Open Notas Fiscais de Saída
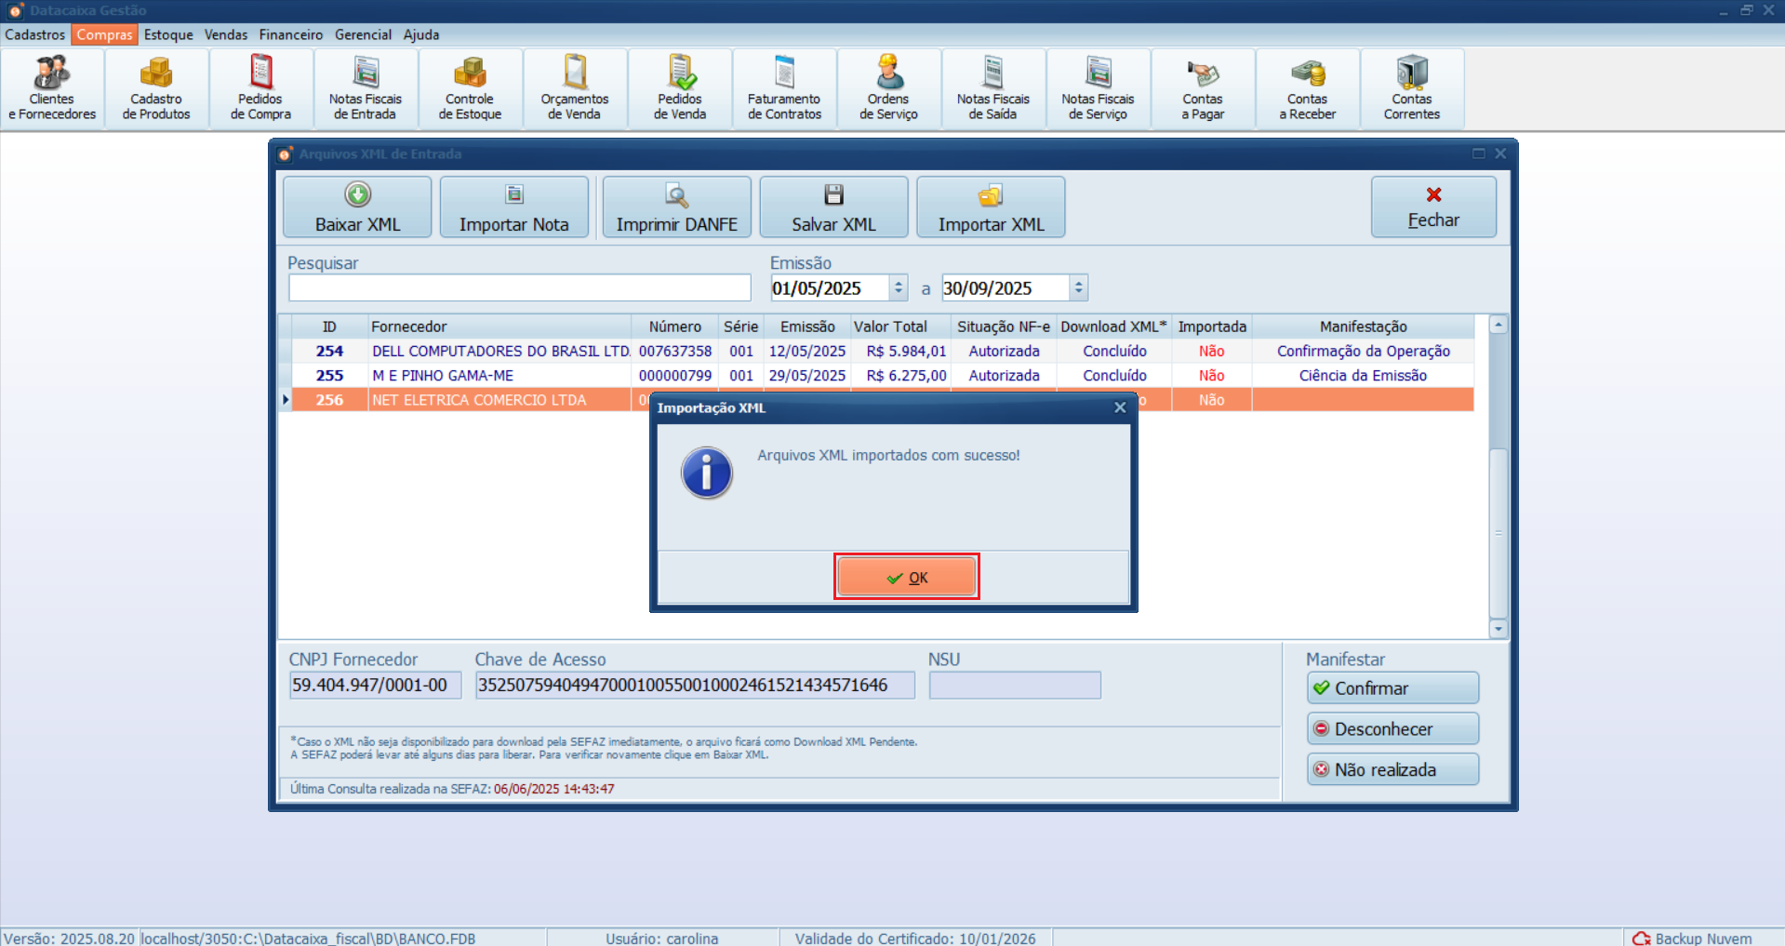 pos(993,89)
